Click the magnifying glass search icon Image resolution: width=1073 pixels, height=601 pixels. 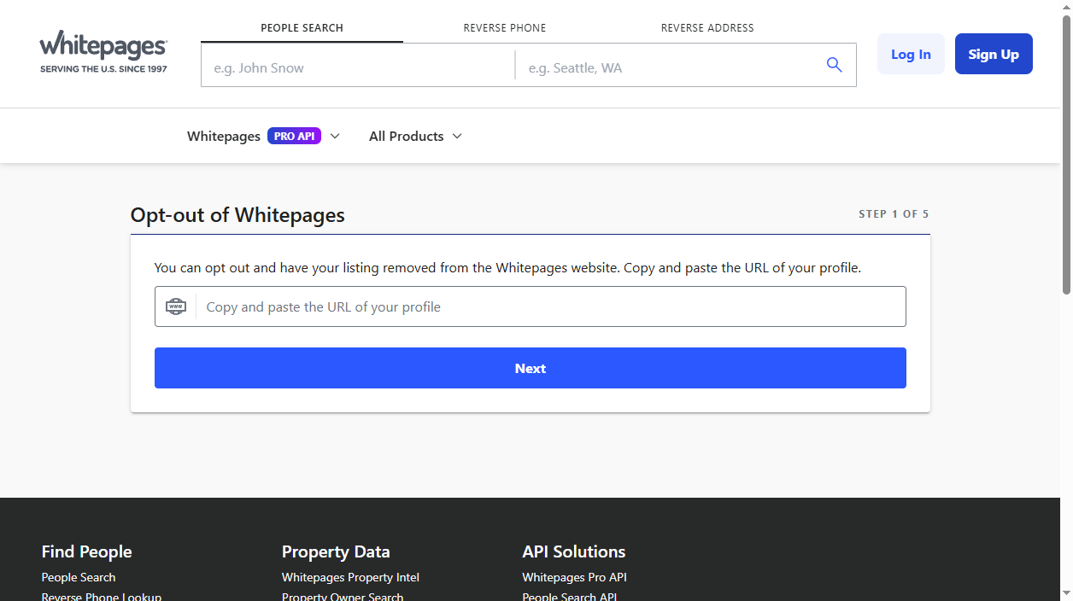pos(834,65)
